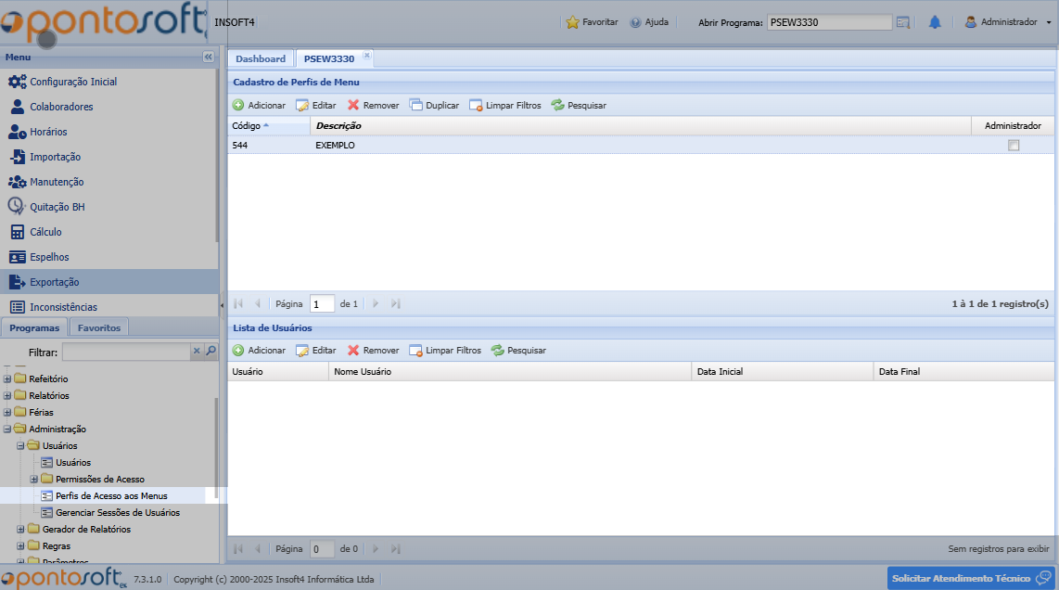Click the program search icon beside PSEW3330 field

tap(903, 22)
